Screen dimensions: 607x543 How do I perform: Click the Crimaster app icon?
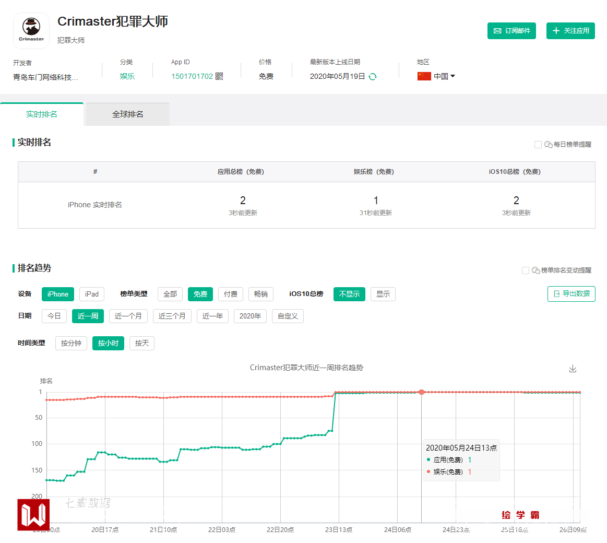pyautogui.click(x=31, y=31)
